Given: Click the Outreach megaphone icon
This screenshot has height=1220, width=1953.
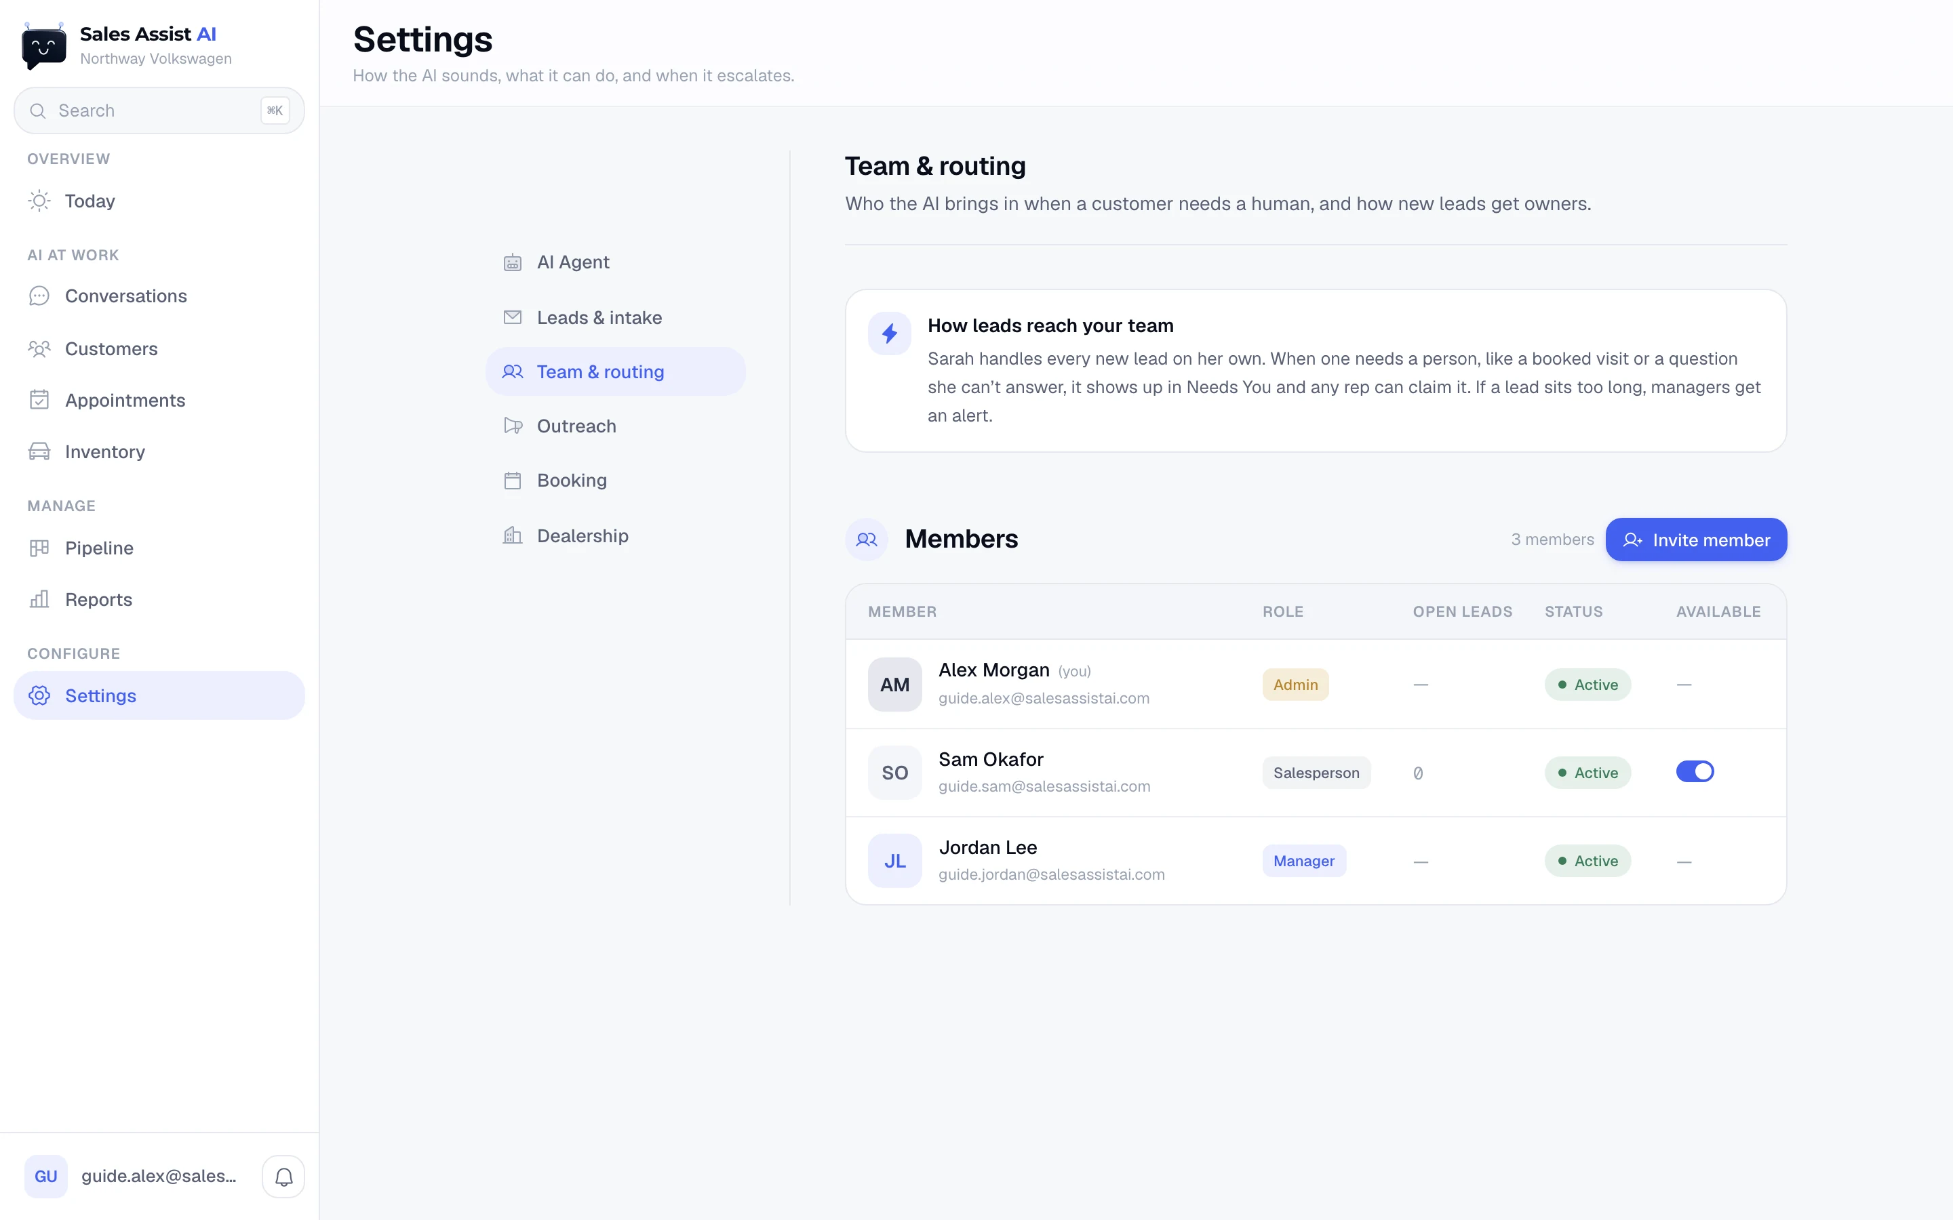Looking at the screenshot, I should point(513,426).
